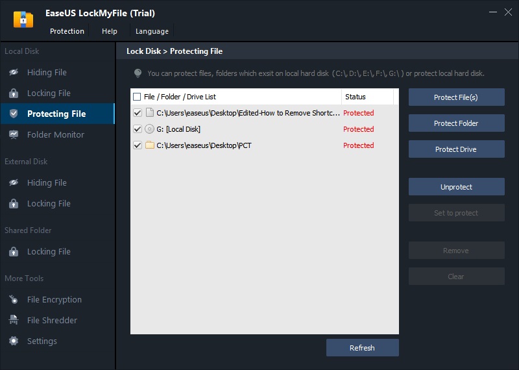Select the Edited-How to Remove Shortc path text
Viewport: 519px width, 370px height.
tap(248, 113)
